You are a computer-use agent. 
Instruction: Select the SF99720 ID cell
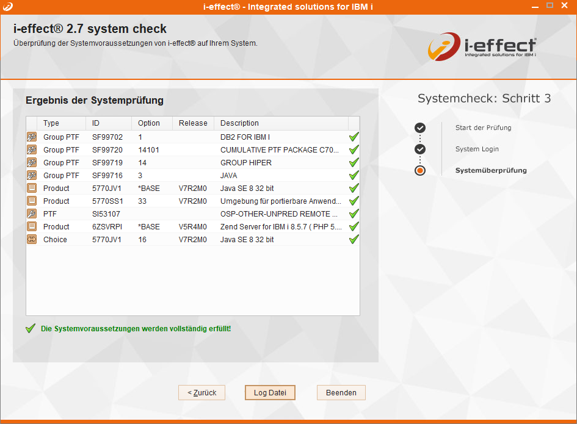pyautogui.click(x=107, y=150)
